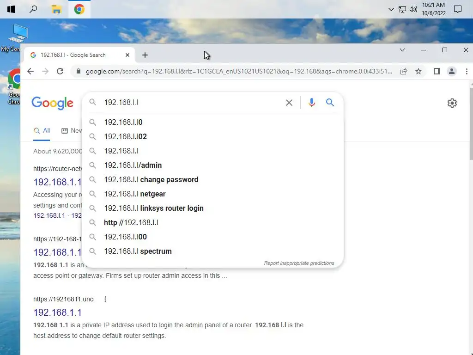
Task: Open Chrome tab search chevron
Action: pos(402,50)
